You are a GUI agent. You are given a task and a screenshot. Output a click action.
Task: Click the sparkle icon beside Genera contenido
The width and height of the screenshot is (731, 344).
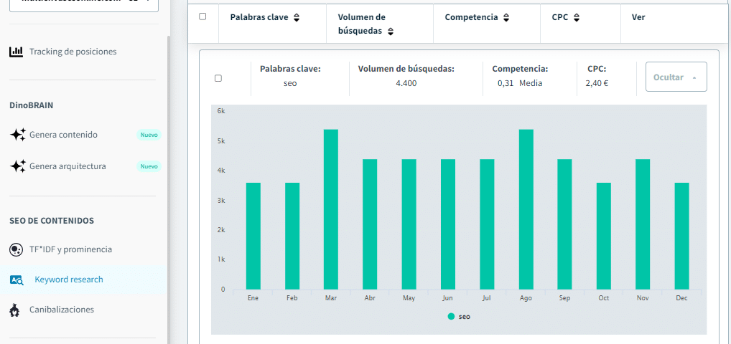[x=17, y=135]
